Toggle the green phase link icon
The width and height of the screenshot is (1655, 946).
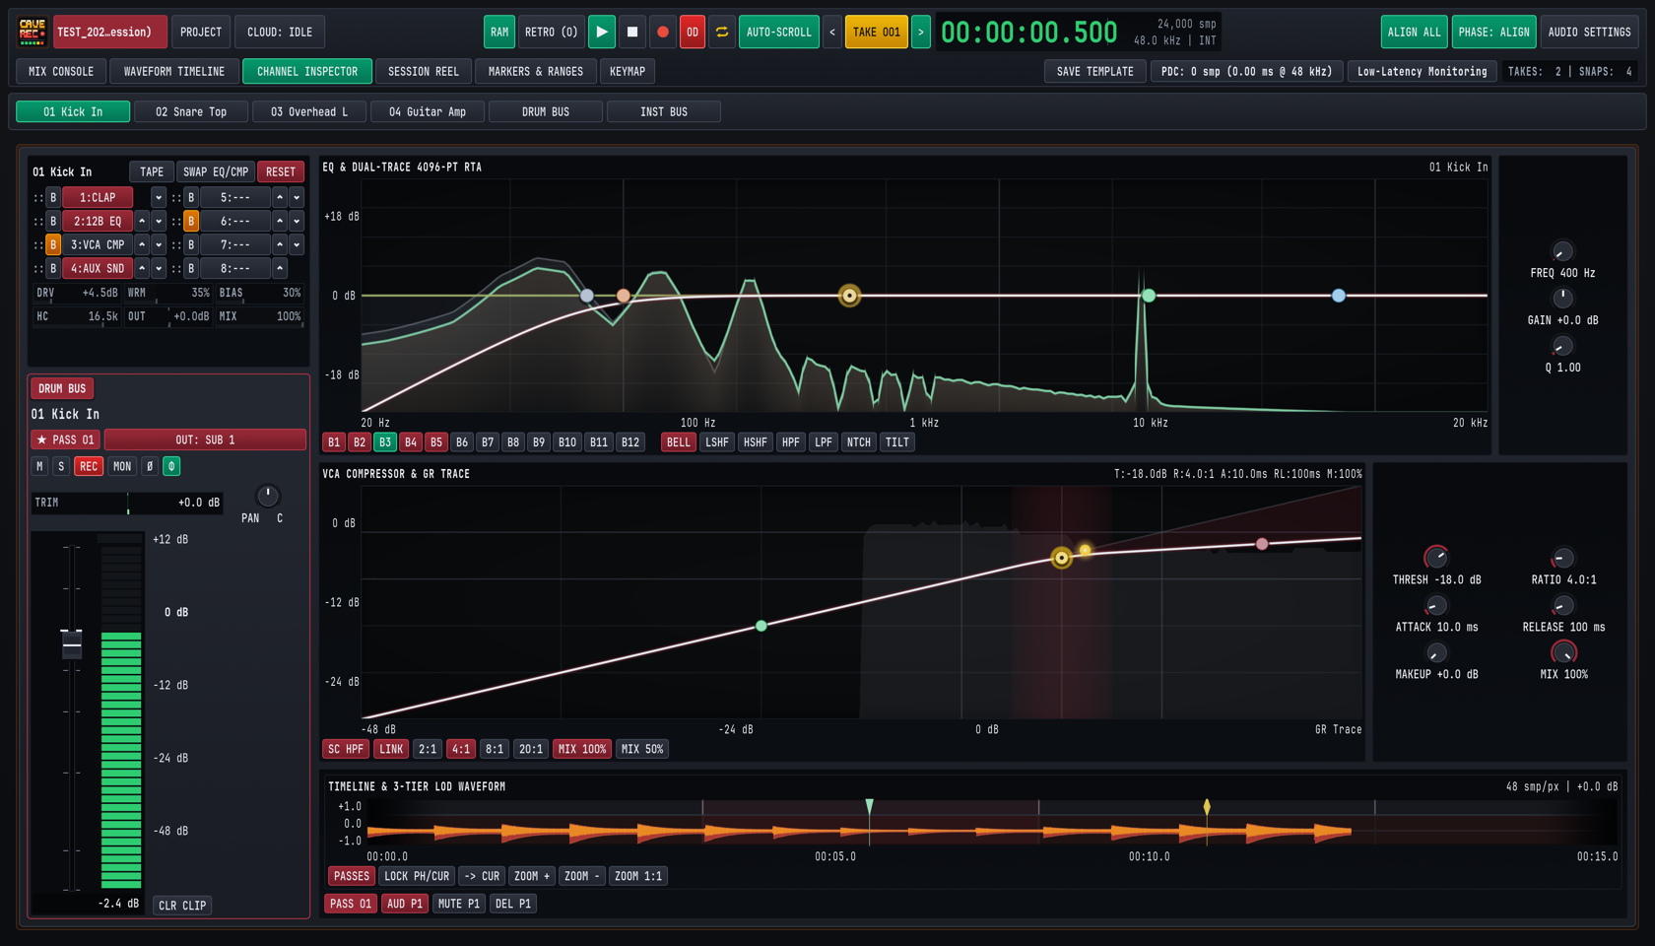[x=171, y=466]
